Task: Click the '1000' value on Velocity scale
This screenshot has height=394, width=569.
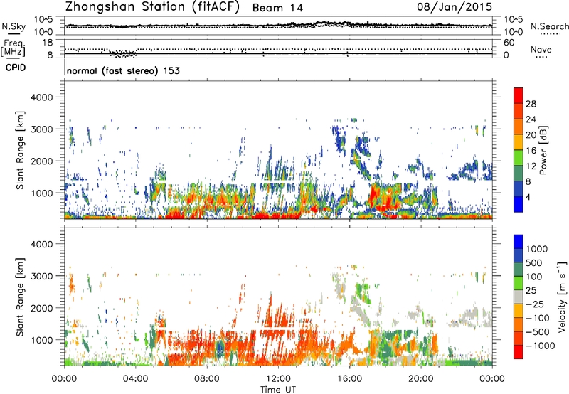Action: click(x=537, y=249)
